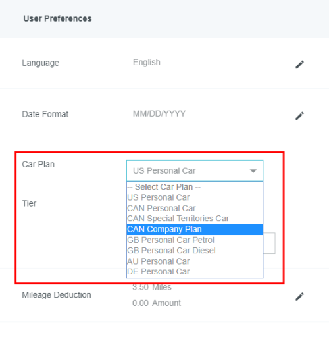Image resolution: width=329 pixels, height=337 pixels.
Task: Click the partially hidden box behind dropdown
Action: pyautogui.click(x=269, y=244)
